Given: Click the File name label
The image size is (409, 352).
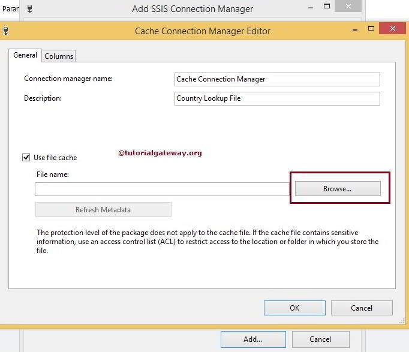Looking at the screenshot, I should click(x=53, y=174).
